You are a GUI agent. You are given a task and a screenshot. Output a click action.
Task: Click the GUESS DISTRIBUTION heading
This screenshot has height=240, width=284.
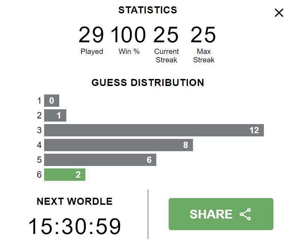tap(148, 82)
